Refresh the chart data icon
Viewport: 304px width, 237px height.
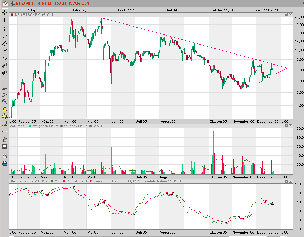coord(5,156)
